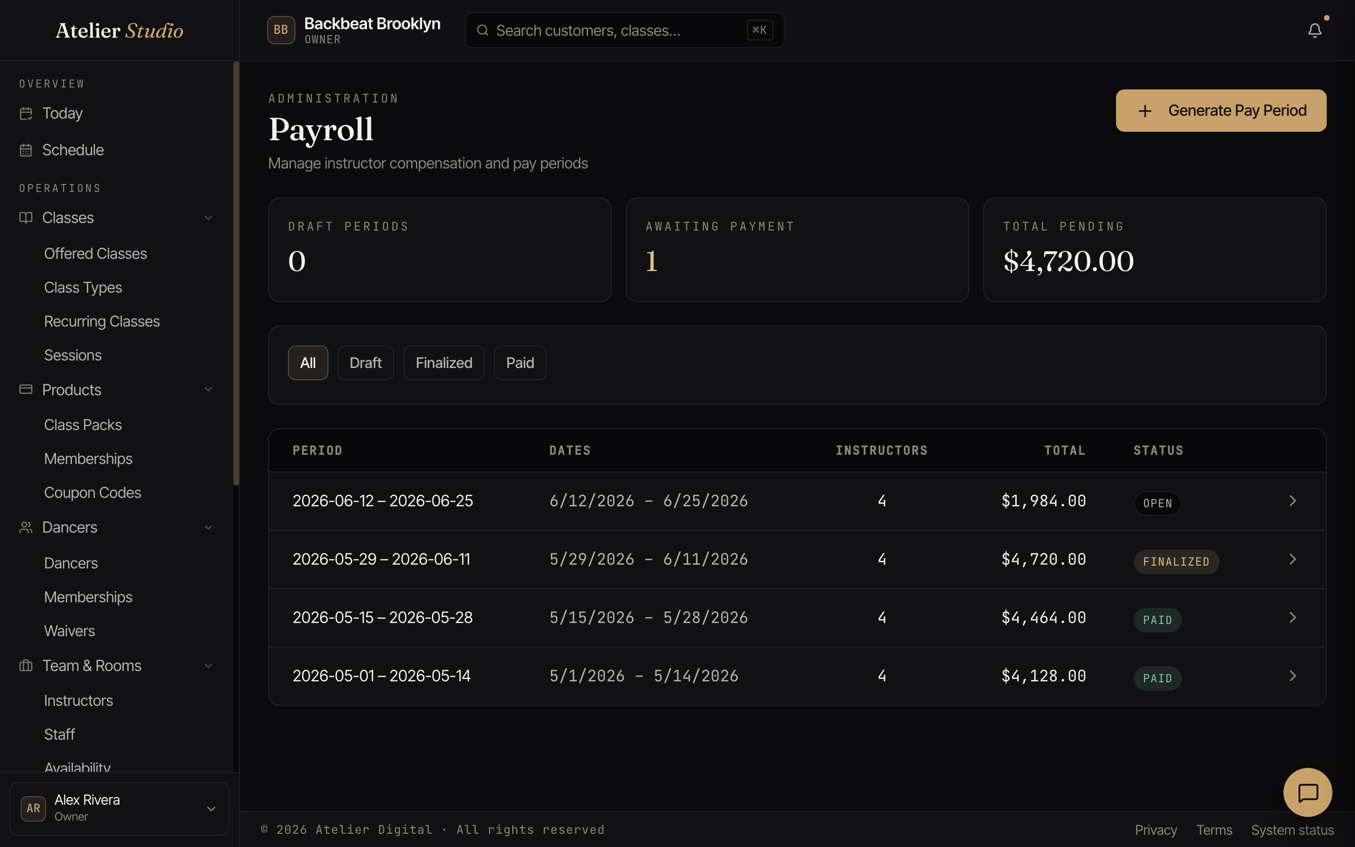Collapse the Classes section chevron
The image size is (1355, 847).
click(x=208, y=218)
